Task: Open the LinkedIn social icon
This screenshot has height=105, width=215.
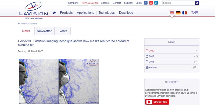Action: coord(156,3)
